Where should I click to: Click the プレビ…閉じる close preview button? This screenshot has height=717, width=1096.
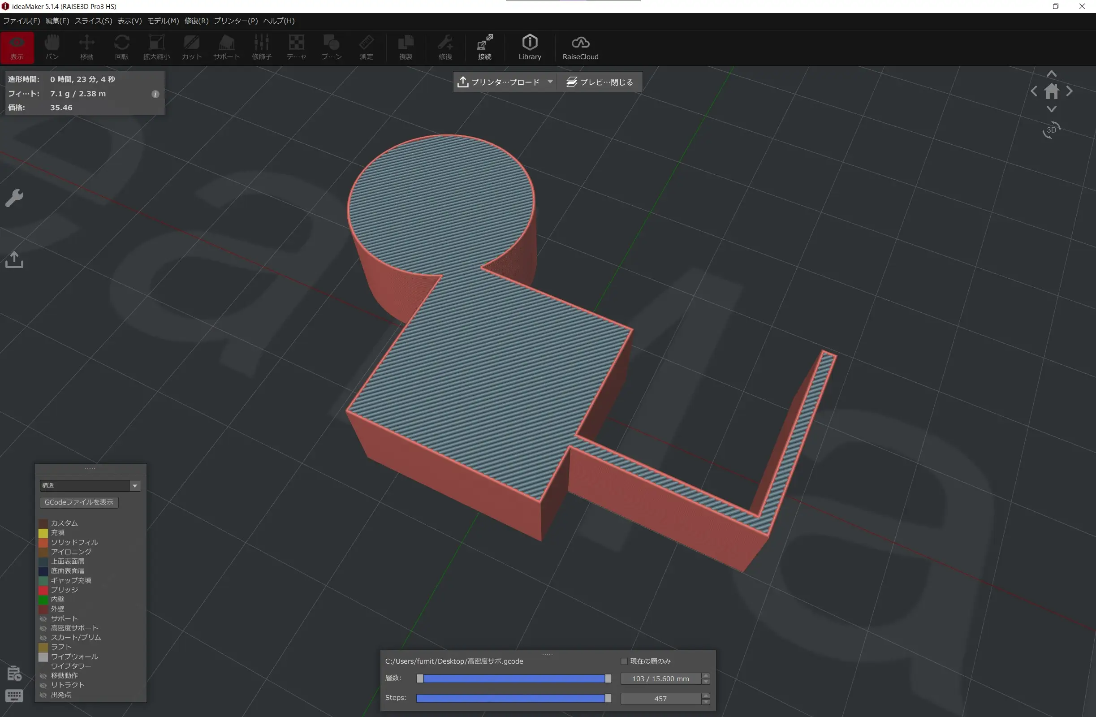(600, 82)
